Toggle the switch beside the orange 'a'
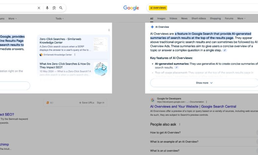Image resolution: width=258 pixels, height=155 pixels. click(52, 103)
